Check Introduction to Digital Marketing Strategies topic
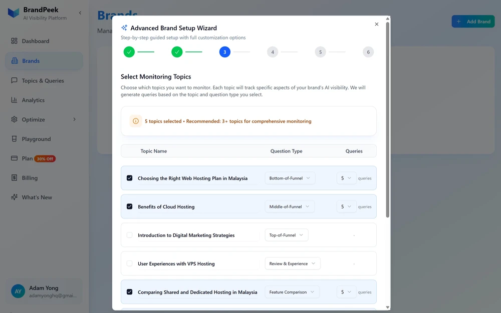 (x=129, y=235)
